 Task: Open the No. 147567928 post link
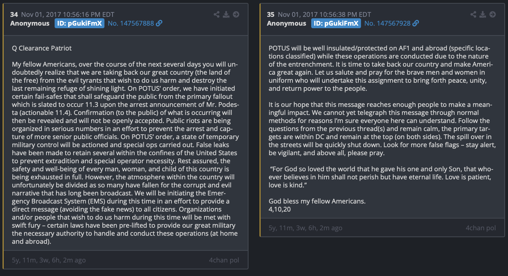[387, 23]
